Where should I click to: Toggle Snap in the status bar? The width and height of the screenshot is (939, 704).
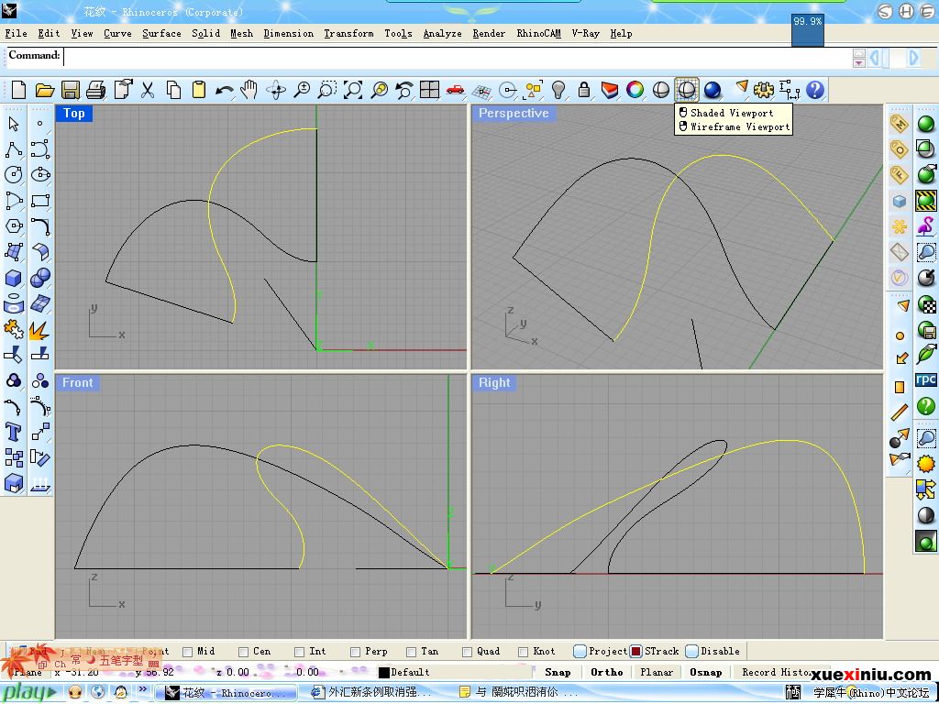pos(558,672)
